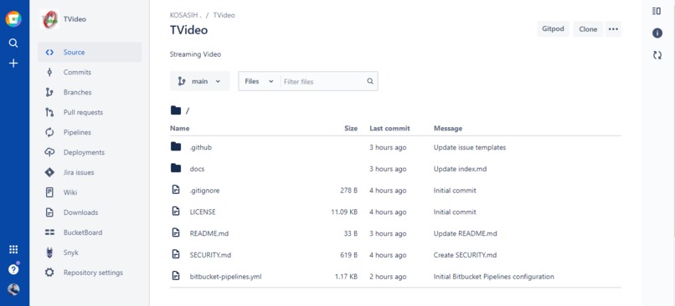The image size is (675, 306).
Task: Click the .github folder icon
Action: point(176,146)
